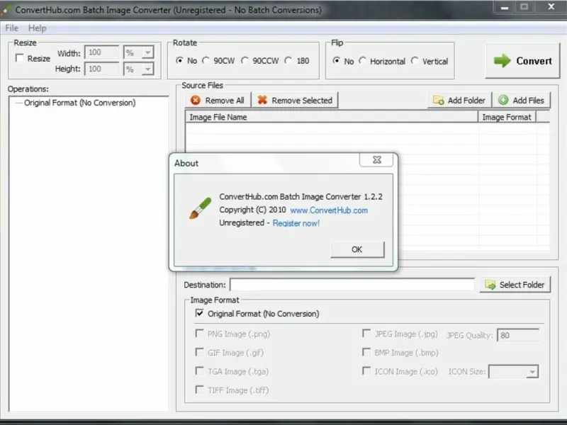
Task: Check TIFF Image (.tiff) checkbox
Action: point(199,390)
